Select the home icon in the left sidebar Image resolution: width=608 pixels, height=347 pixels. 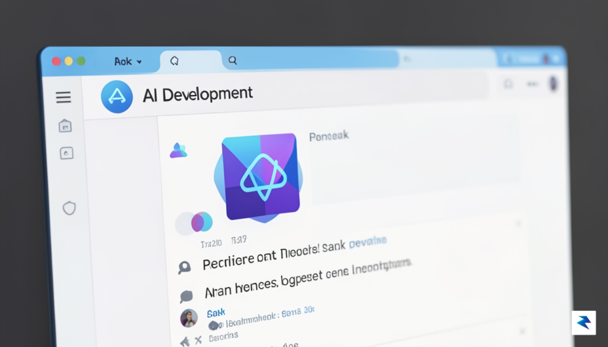[x=65, y=126]
